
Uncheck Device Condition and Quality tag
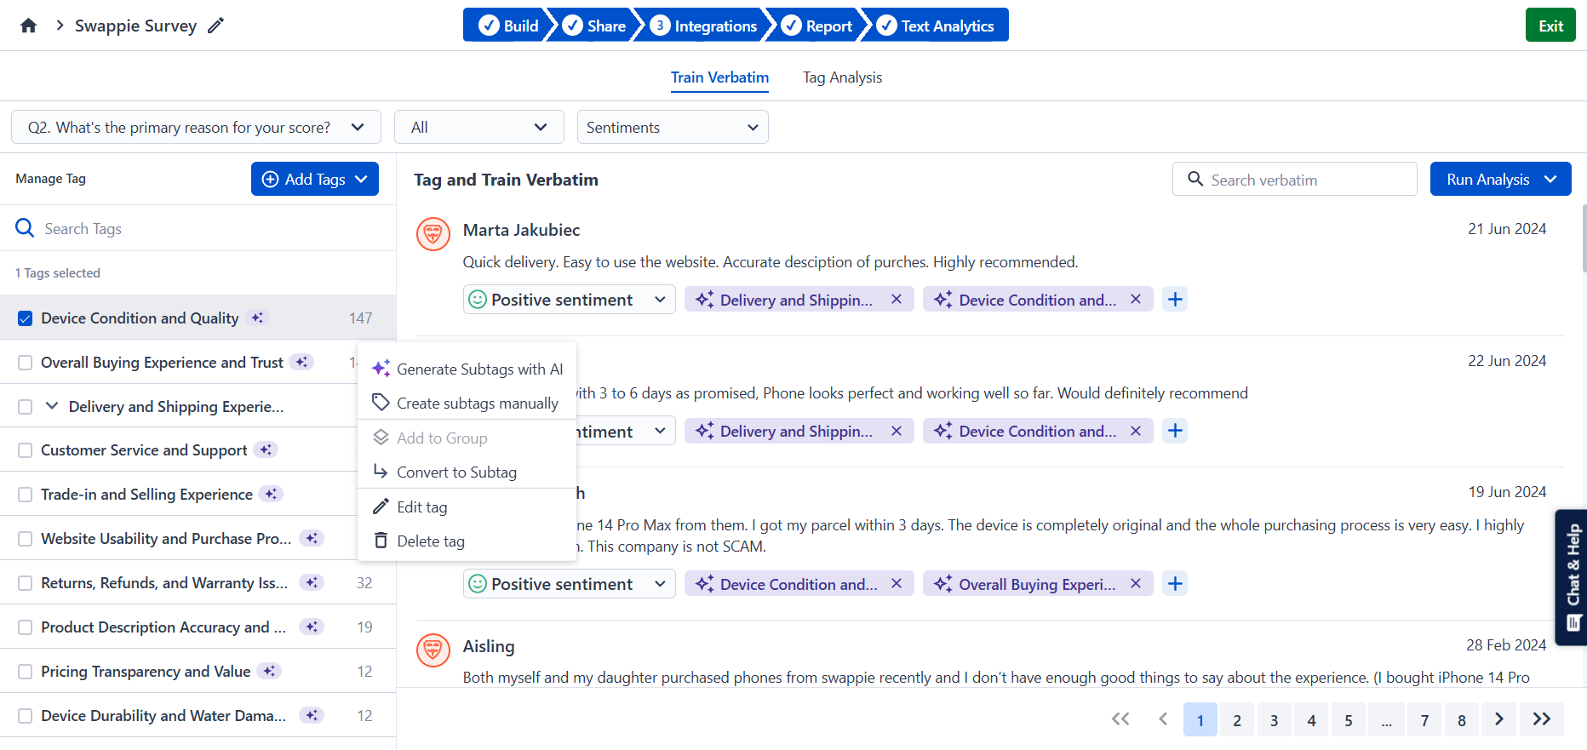(x=26, y=318)
